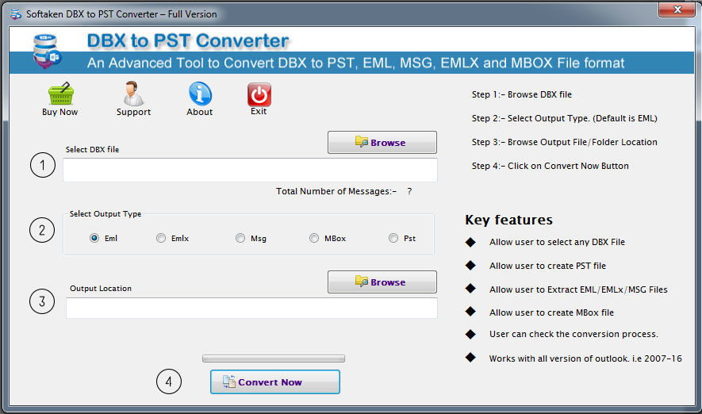This screenshot has width=702, height=414.
Task: Click the Select DBX file path field
Action: click(x=250, y=170)
